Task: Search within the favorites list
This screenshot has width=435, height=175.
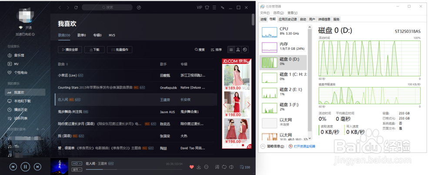Action: pos(200,50)
